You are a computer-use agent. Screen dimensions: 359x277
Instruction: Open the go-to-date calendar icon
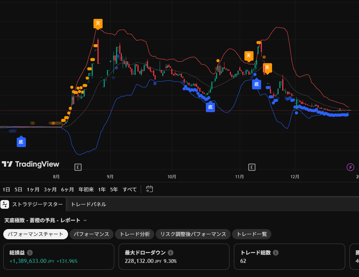pyautogui.click(x=149, y=189)
